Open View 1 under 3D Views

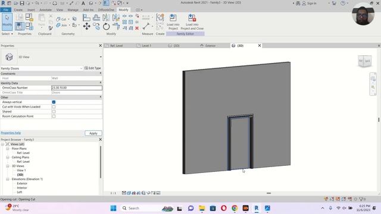pos(21,171)
